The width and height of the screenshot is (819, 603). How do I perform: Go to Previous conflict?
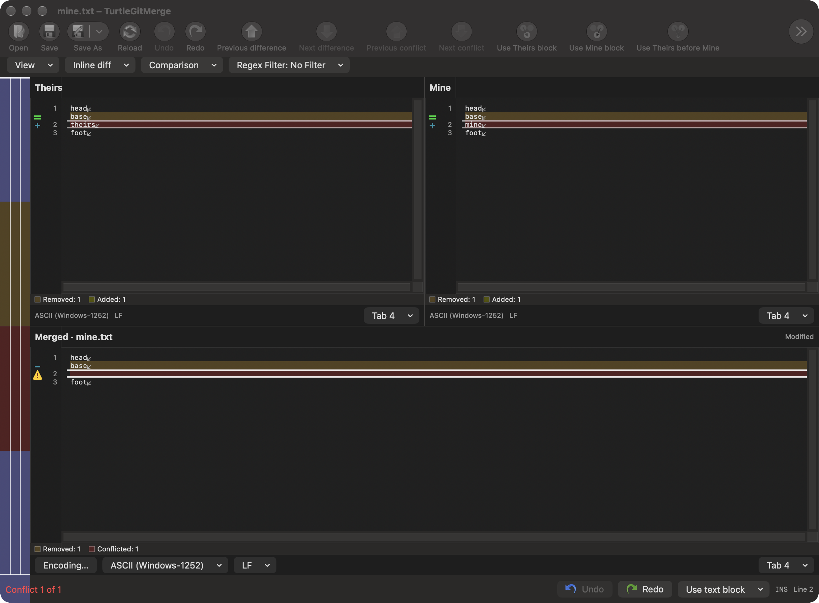point(396,31)
